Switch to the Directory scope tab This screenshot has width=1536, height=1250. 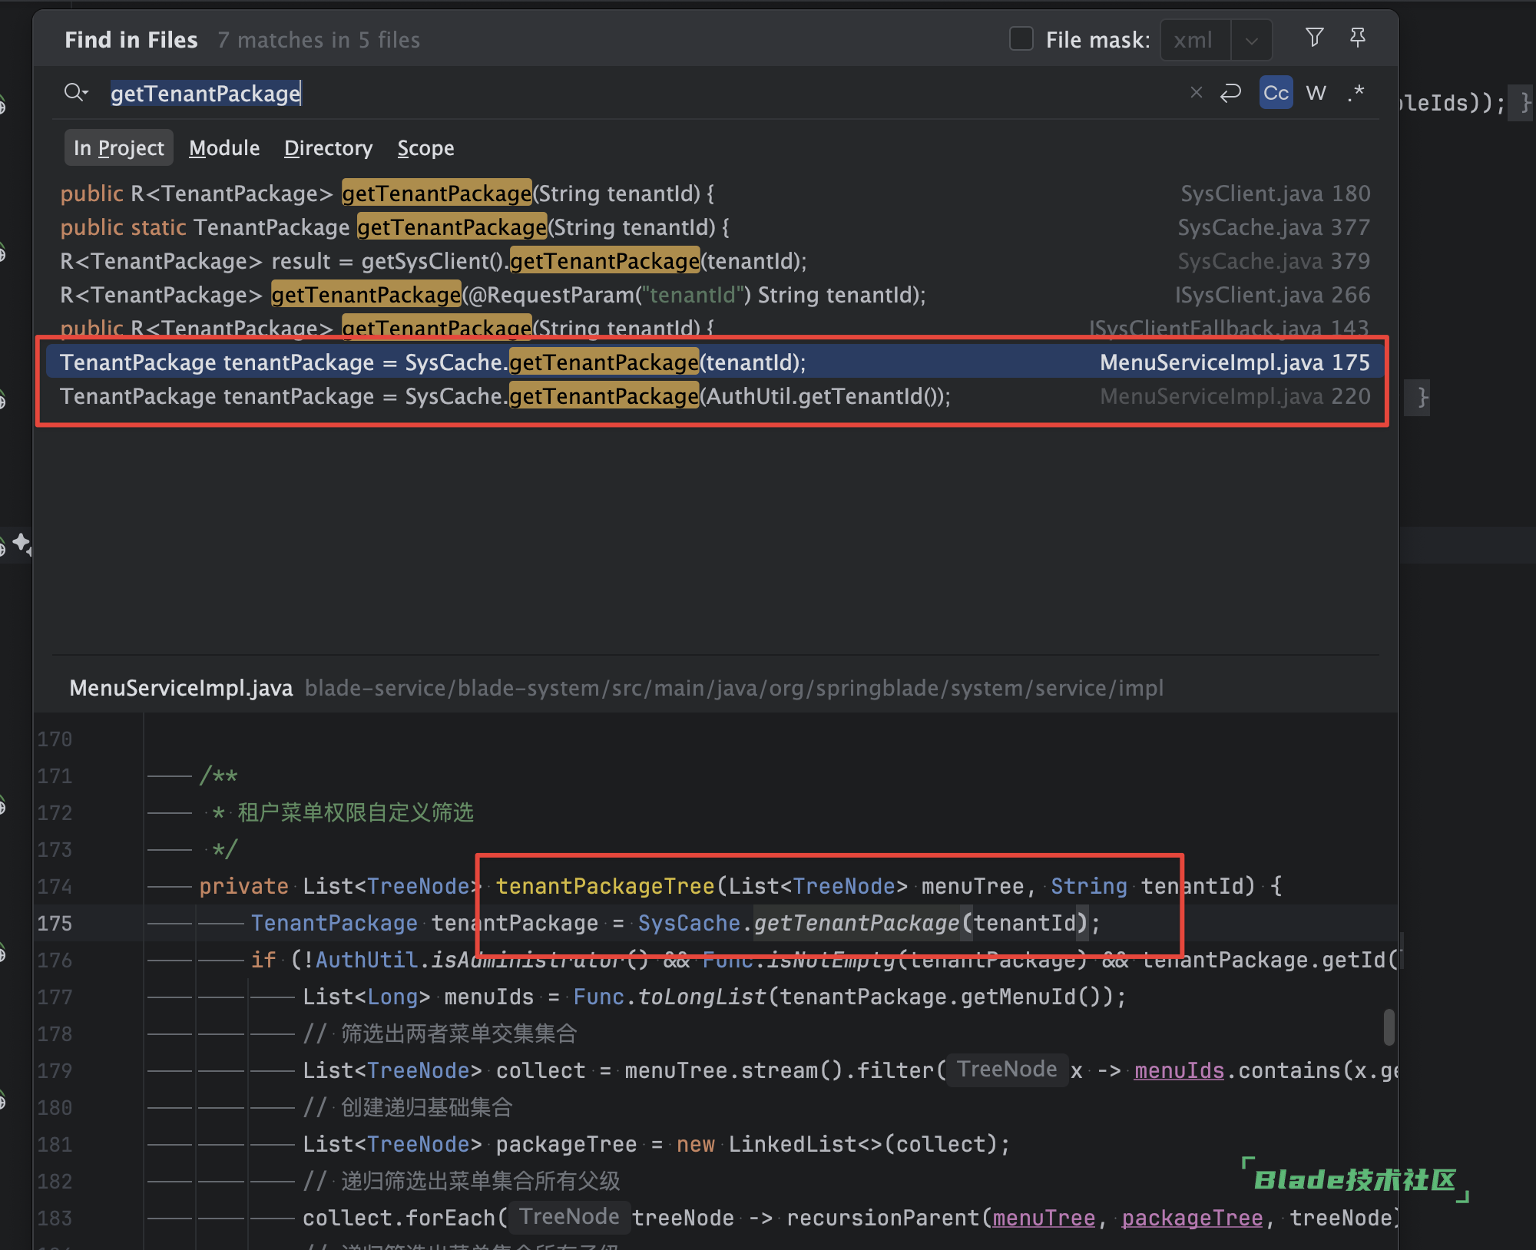(328, 147)
